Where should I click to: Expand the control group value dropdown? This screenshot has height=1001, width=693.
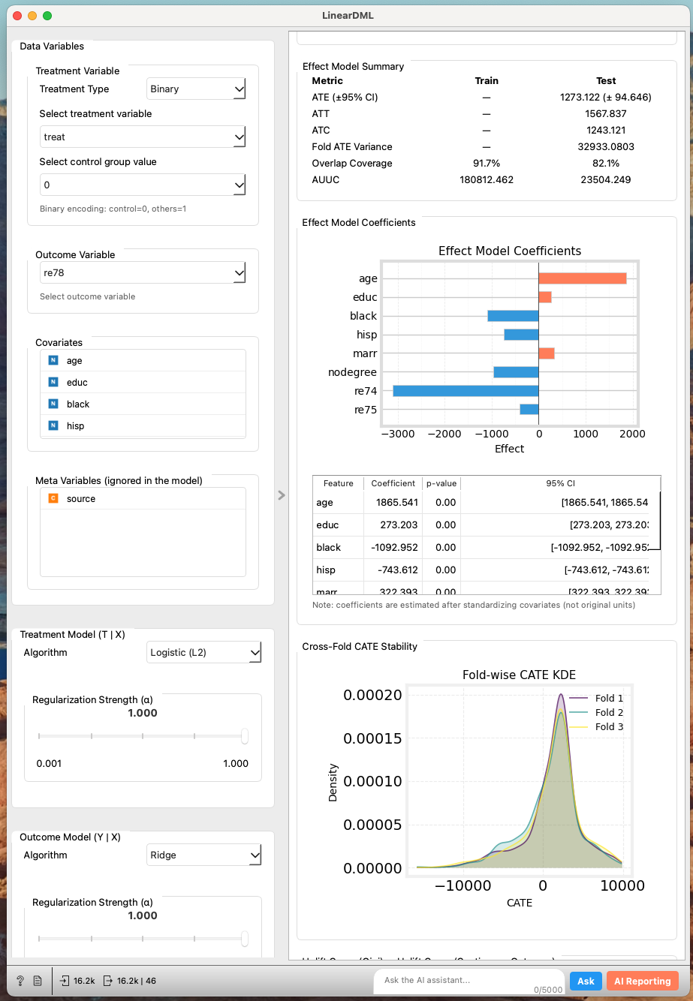[x=143, y=185]
